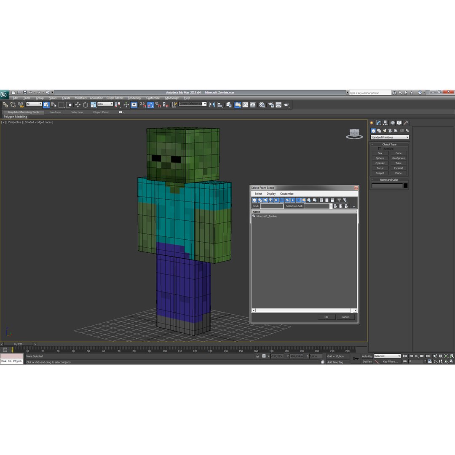Screen dimensions: 455x455
Task: Click the Auto Key button
Action: 367,356
